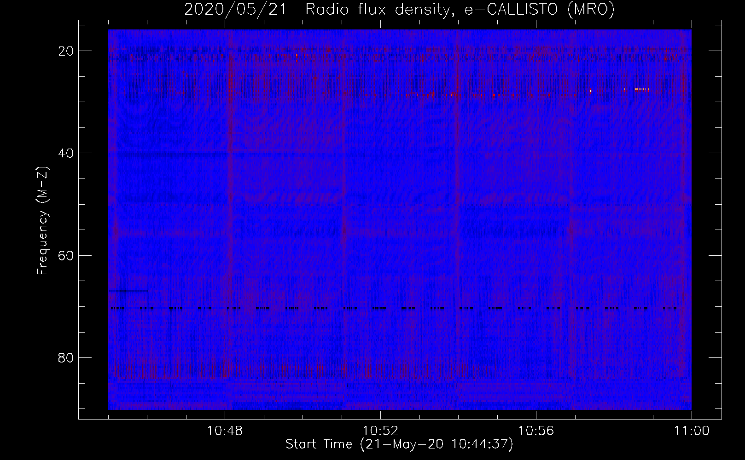Click the 80 frequency tick label
Viewport: 745px width, 460px height.
(66, 357)
